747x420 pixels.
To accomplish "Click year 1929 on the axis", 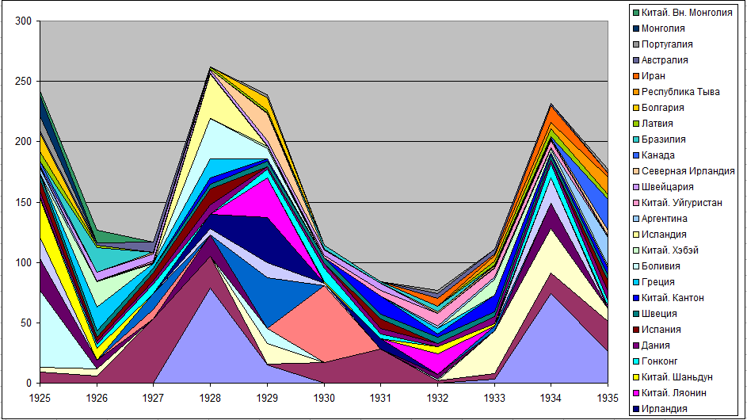I will click(267, 398).
